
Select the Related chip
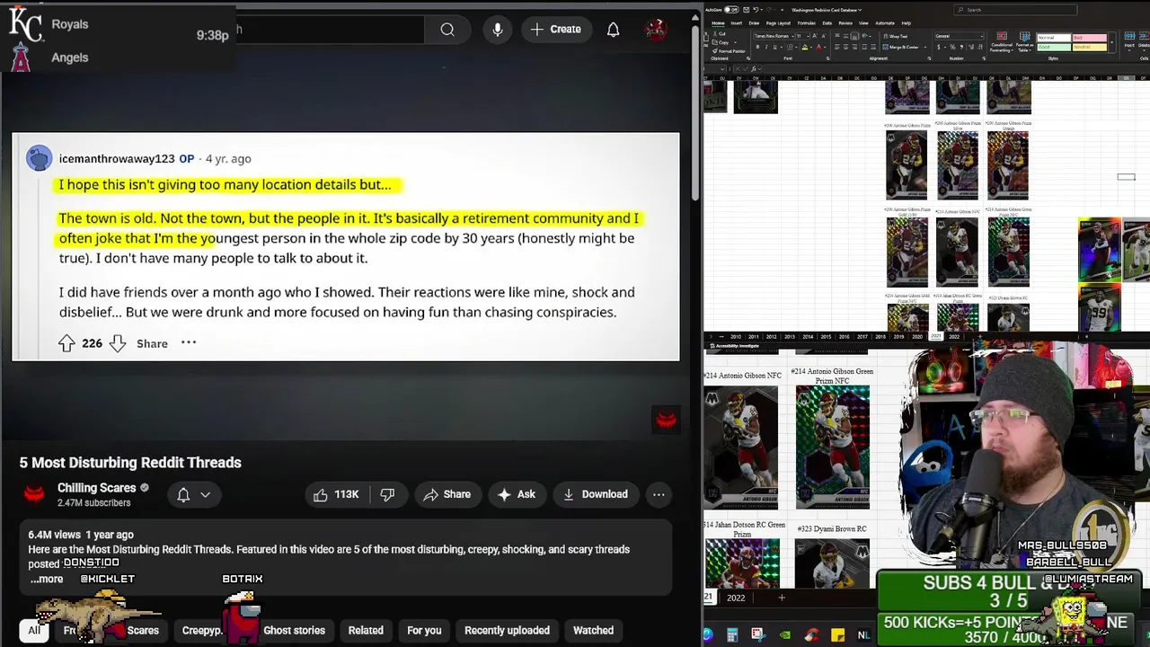[x=366, y=630]
